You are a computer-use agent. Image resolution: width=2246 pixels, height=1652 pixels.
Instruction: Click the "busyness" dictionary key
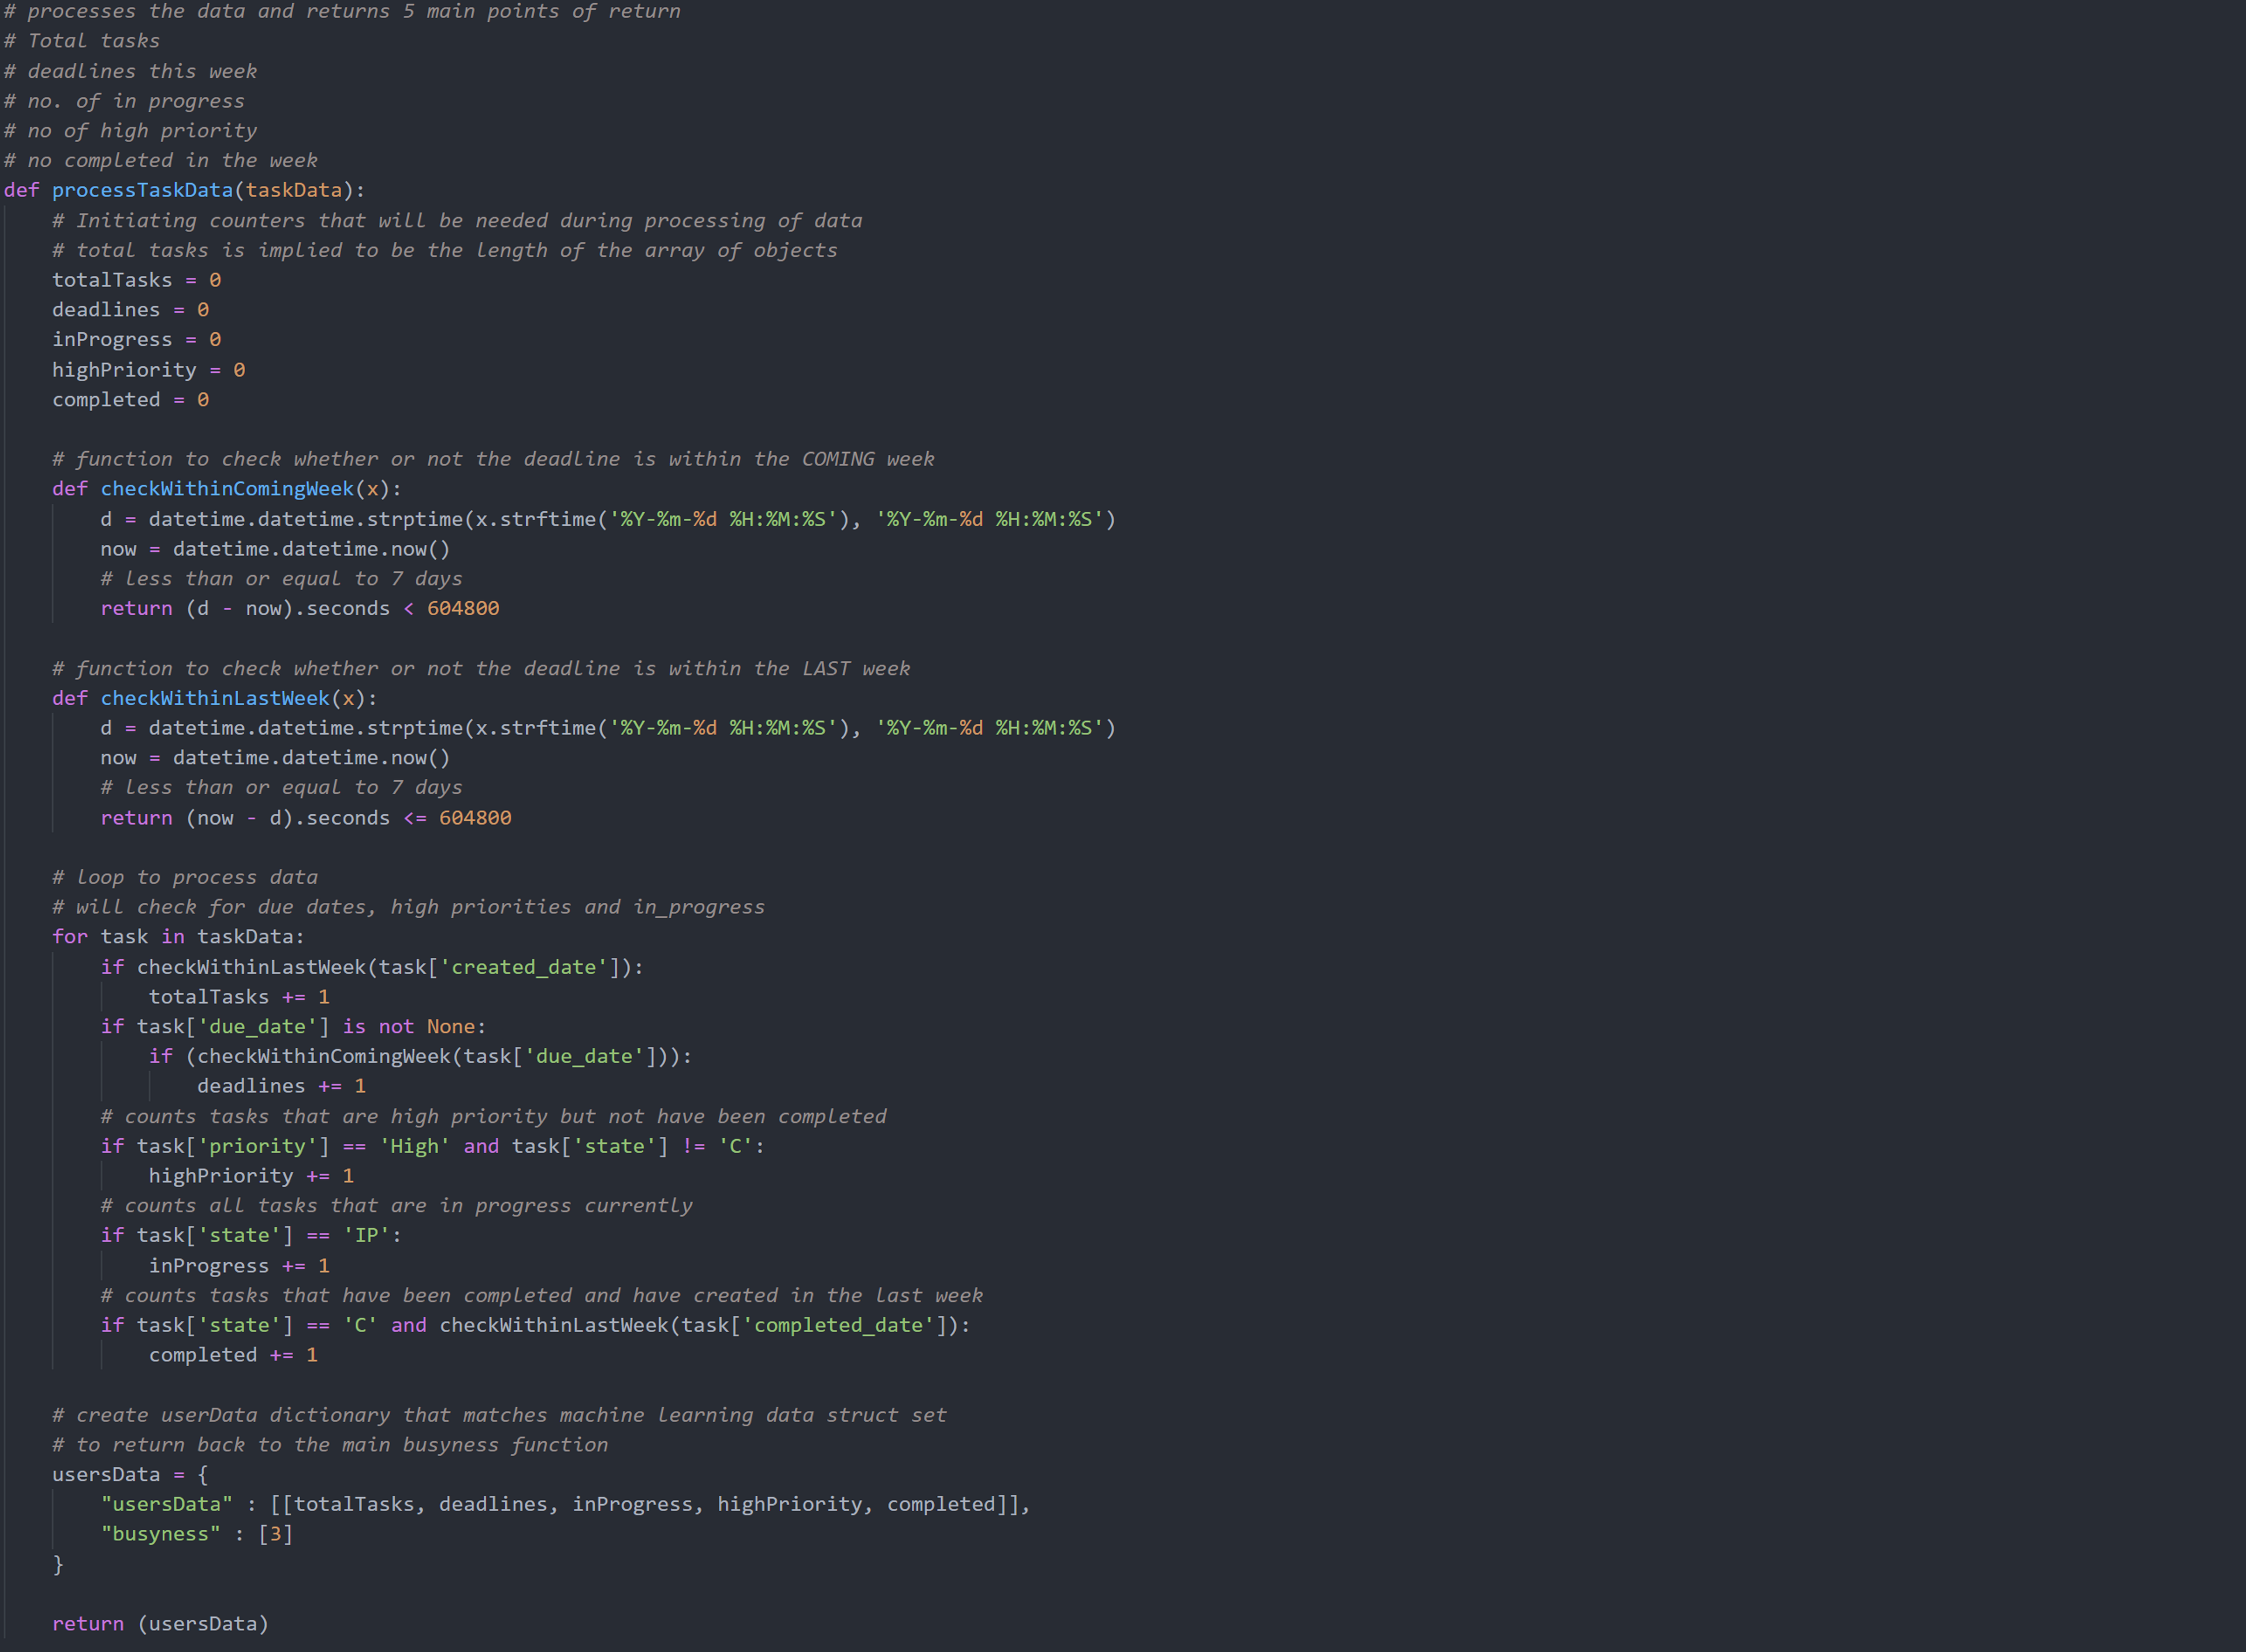coord(160,1534)
